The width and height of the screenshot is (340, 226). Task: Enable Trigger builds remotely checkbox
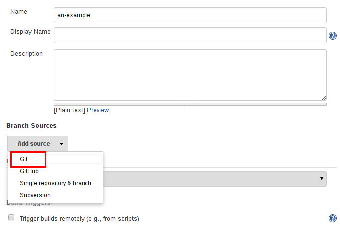[x=11, y=218]
